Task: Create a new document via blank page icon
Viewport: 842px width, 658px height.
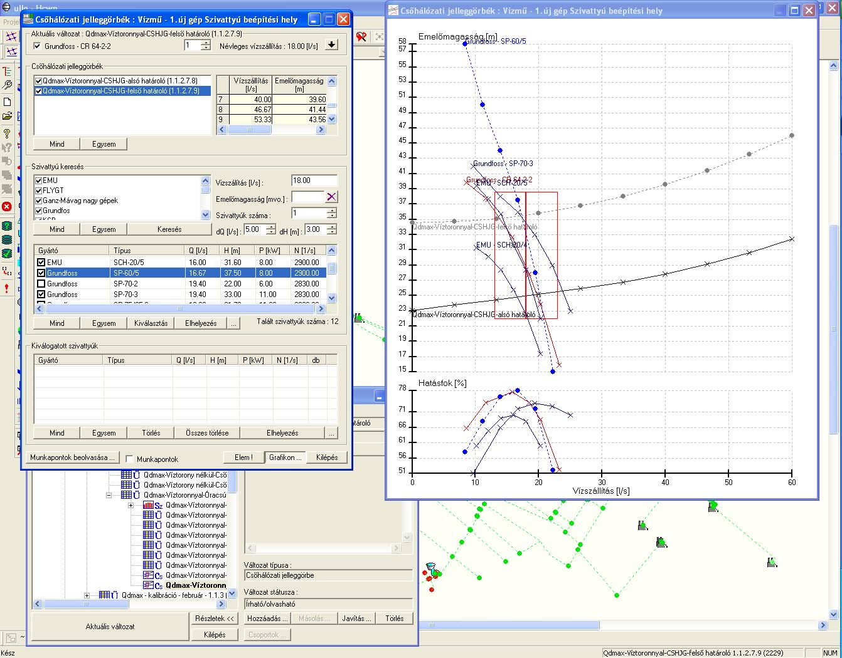Action: point(7,102)
